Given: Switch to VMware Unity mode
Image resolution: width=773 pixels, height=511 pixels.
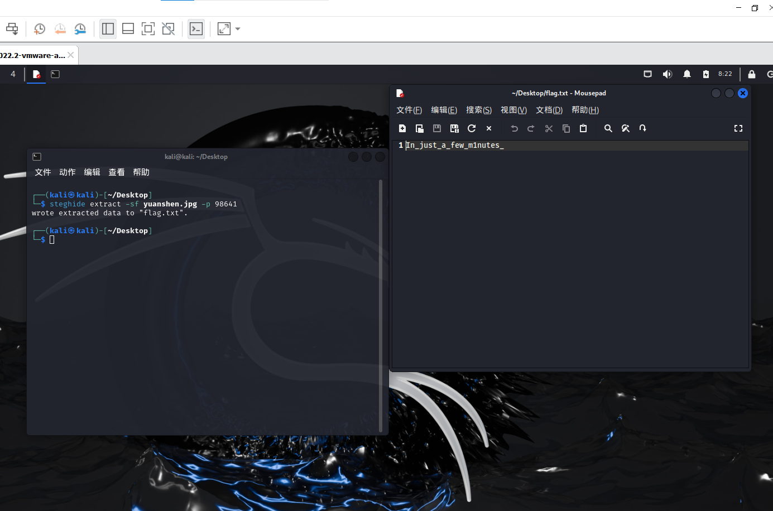Looking at the screenshot, I should point(168,29).
